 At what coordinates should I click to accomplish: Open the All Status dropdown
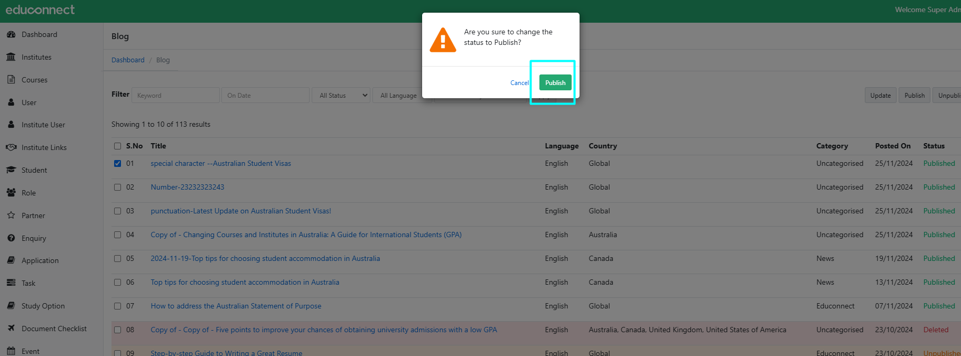pyautogui.click(x=341, y=95)
